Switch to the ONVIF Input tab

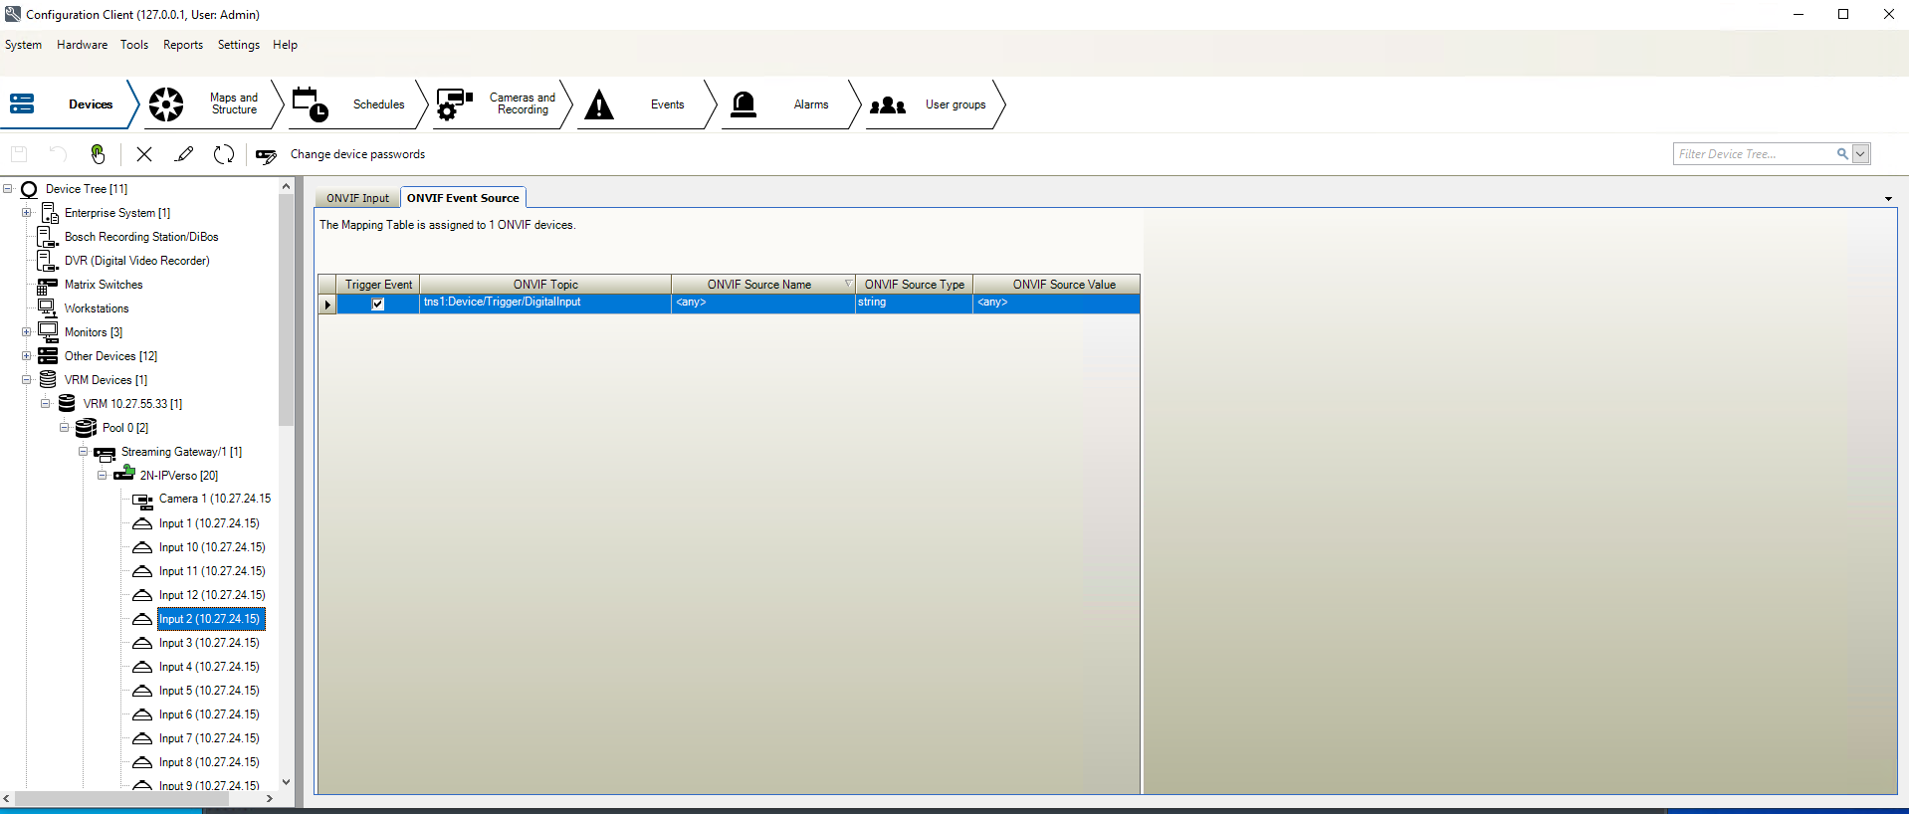(357, 198)
